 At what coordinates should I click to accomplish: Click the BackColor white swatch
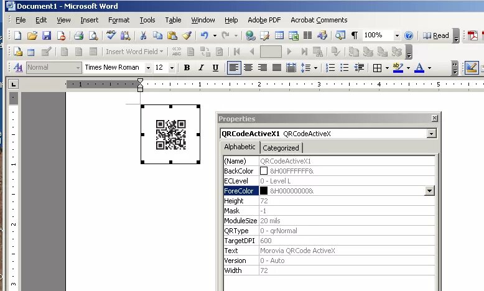pos(264,170)
